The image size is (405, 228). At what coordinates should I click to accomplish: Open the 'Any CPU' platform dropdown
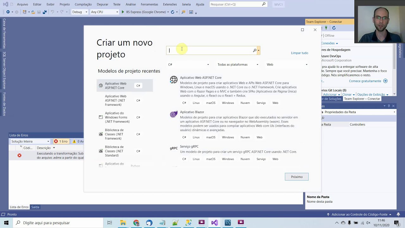click(x=104, y=12)
